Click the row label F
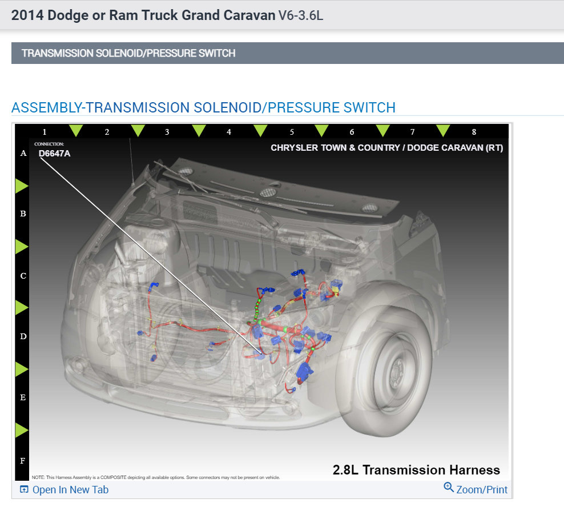 pyautogui.click(x=23, y=460)
